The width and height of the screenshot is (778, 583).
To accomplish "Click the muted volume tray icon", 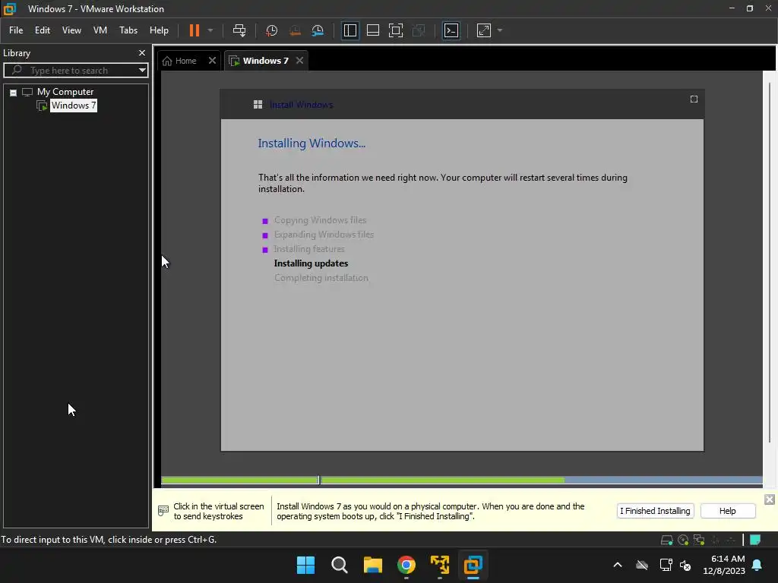I will 686,565.
